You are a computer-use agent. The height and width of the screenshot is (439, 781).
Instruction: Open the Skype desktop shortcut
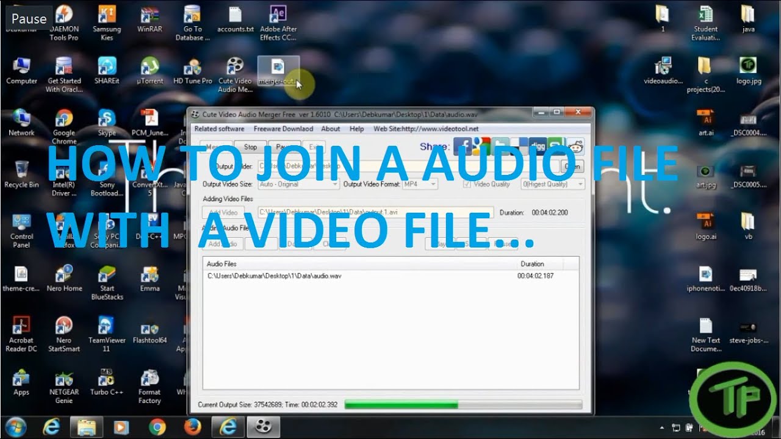point(107,123)
